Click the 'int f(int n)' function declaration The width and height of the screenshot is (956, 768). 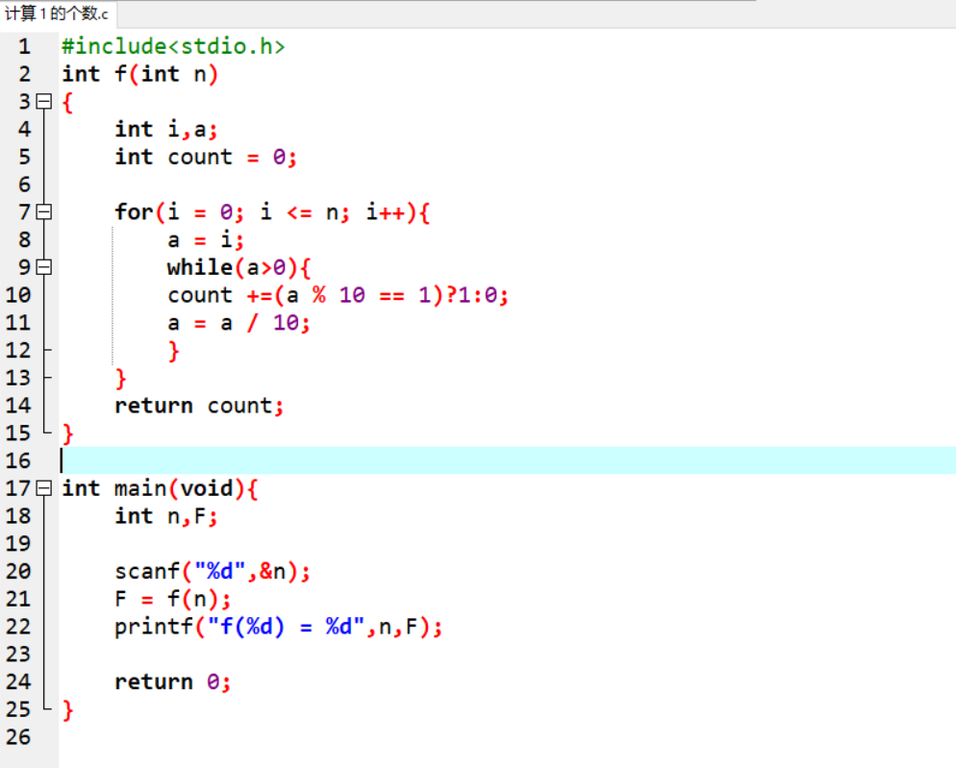139,74
